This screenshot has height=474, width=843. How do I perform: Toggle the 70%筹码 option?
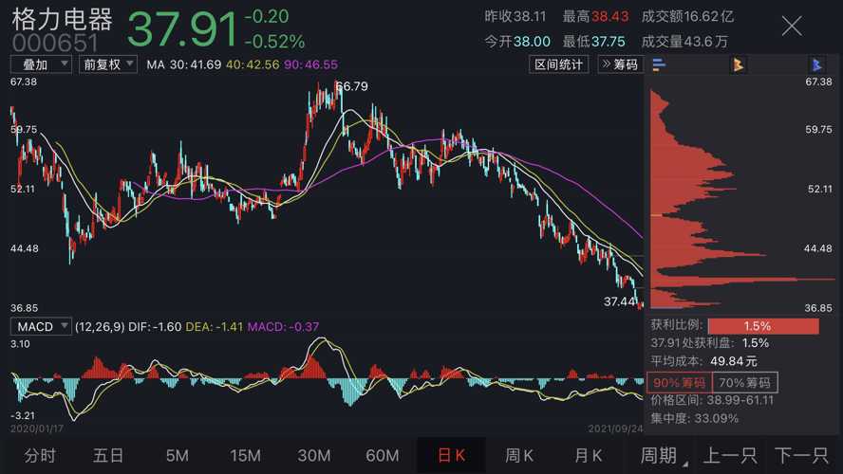pyautogui.click(x=744, y=383)
